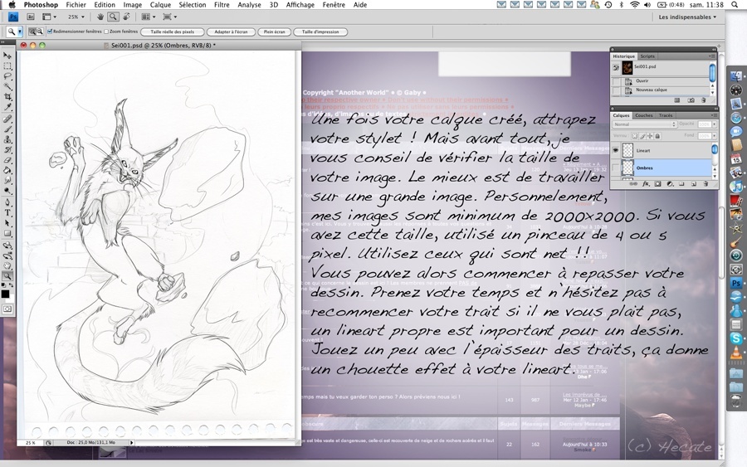Hide the Lineart layer
This screenshot has height=467, width=747.
[x=615, y=150]
